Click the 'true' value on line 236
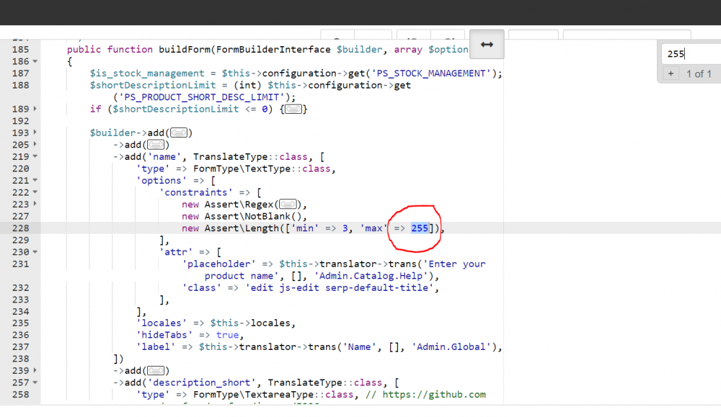This screenshot has width=721, height=417. [x=227, y=335]
